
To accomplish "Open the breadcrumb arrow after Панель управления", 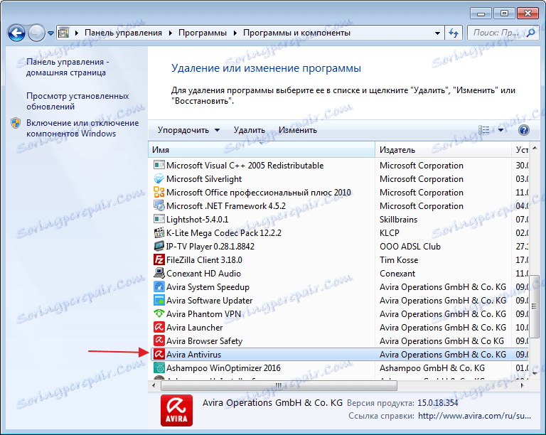I will tap(171, 33).
